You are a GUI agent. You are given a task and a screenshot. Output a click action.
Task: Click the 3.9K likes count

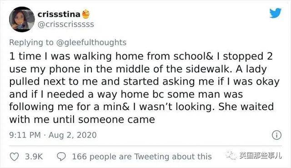(34, 157)
